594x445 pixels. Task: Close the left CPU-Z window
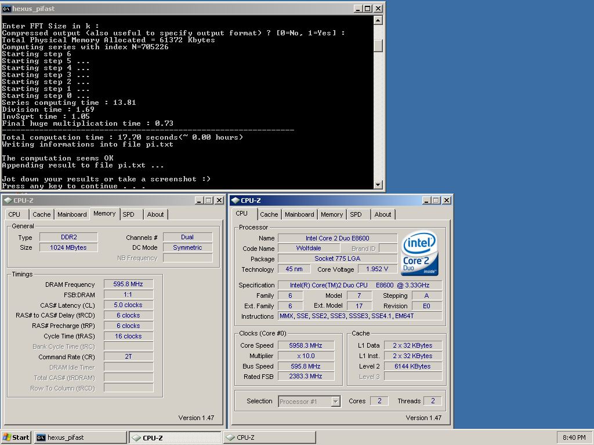point(219,200)
